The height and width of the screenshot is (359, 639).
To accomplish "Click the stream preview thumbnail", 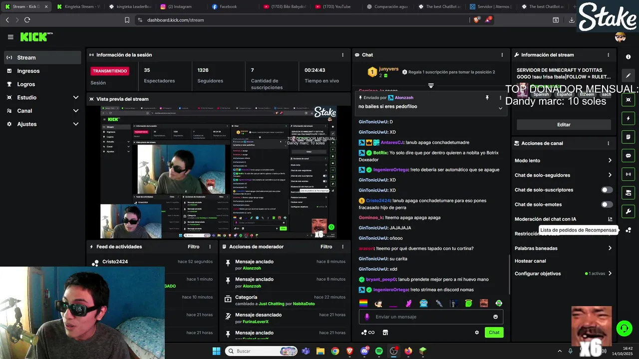I will pos(219,172).
